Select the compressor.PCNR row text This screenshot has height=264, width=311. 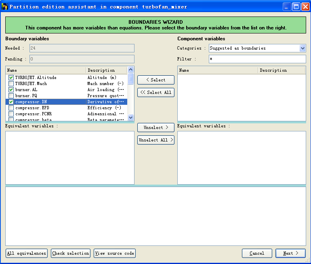pyautogui.click(x=34, y=114)
